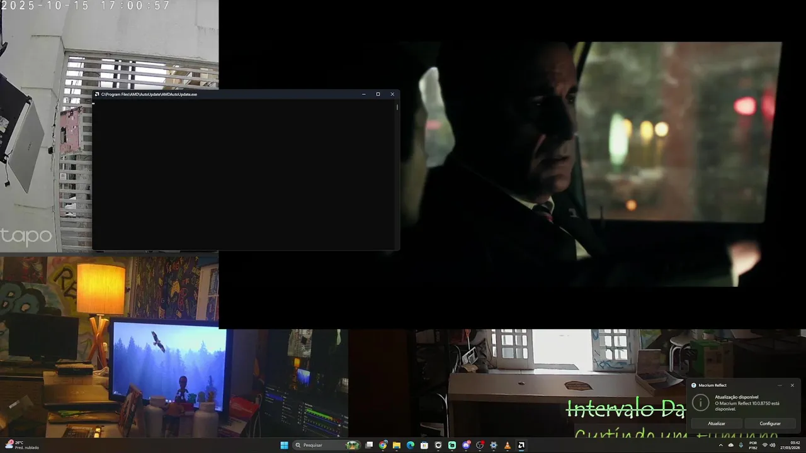This screenshot has width=806, height=453.
Task: Open Microsoft Store from taskbar
Action: [x=424, y=445]
